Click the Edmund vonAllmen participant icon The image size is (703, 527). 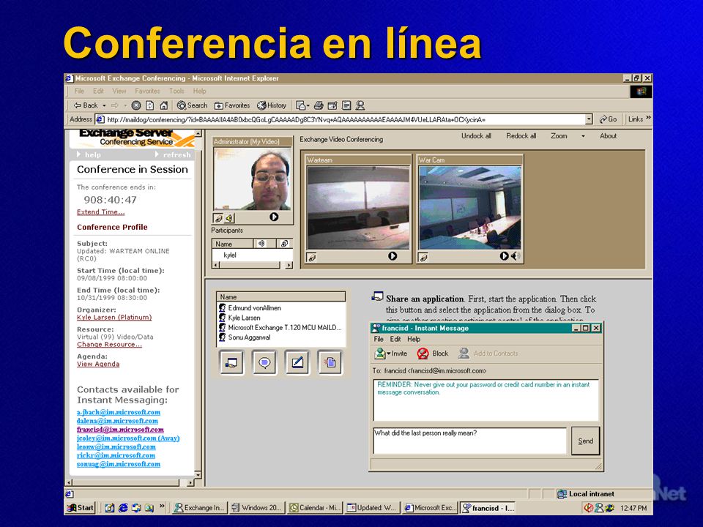pos(223,308)
